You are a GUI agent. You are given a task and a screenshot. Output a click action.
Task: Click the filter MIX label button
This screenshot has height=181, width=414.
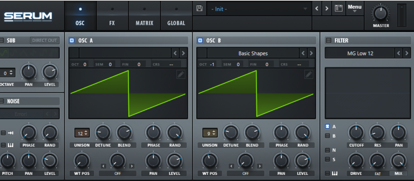click(x=398, y=173)
